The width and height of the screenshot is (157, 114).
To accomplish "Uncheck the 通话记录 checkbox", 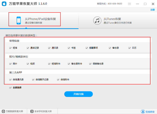I will point(28,48).
